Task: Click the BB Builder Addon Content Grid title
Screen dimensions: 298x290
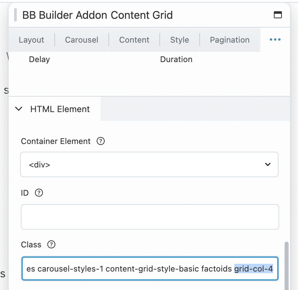Action: coord(97,15)
